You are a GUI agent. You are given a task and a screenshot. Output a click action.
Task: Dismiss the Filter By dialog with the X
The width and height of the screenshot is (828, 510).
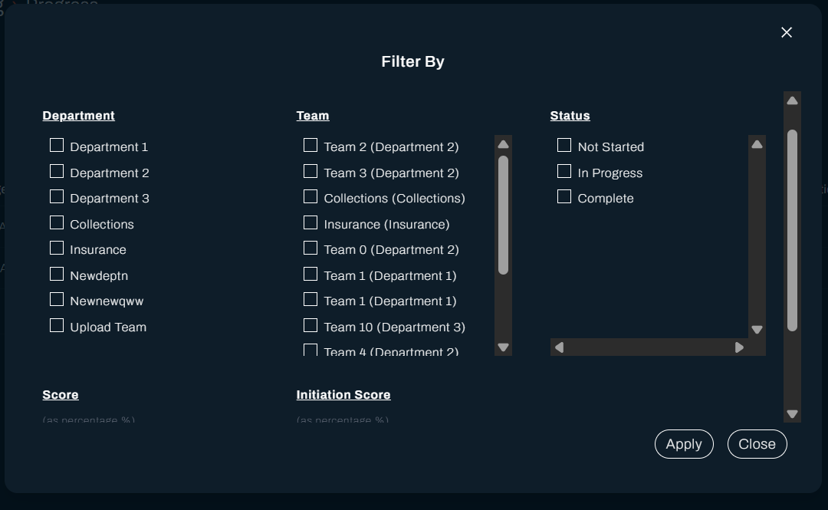click(x=787, y=32)
